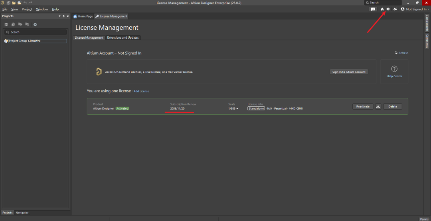Open the Project menu
This screenshot has height=221, width=431.
pyautogui.click(x=27, y=9)
